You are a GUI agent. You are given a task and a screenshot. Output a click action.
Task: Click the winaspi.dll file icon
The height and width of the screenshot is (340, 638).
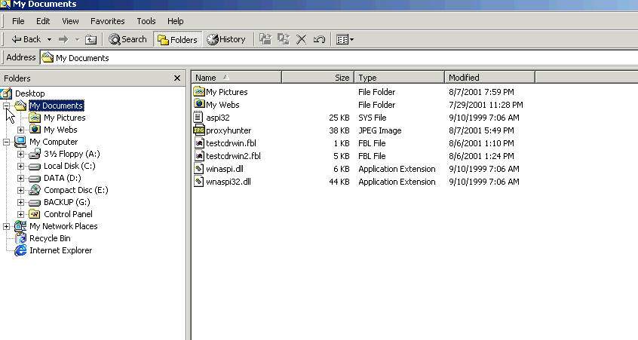(x=198, y=168)
